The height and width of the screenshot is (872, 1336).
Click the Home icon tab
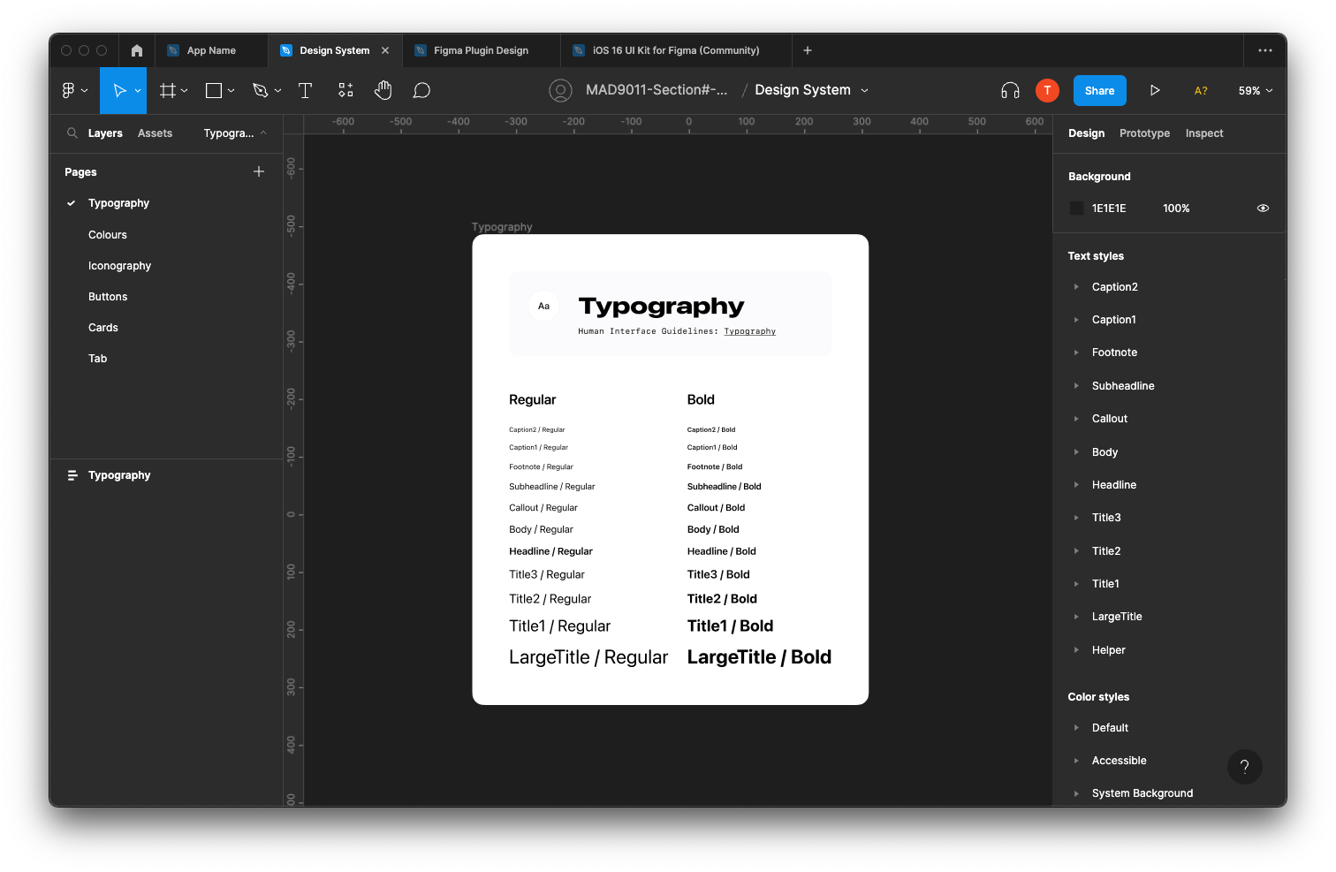[137, 50]
